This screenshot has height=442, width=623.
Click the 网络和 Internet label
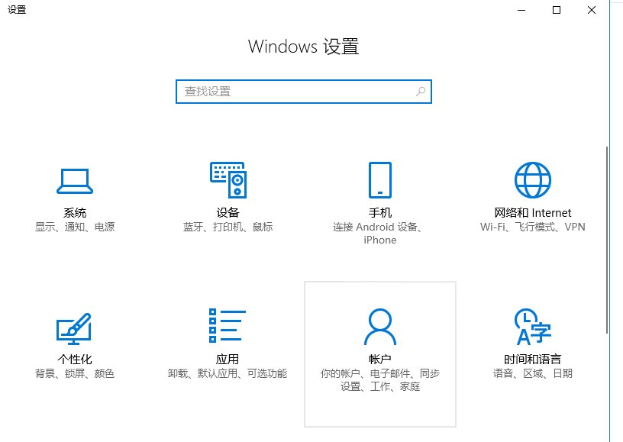(532, 213)
